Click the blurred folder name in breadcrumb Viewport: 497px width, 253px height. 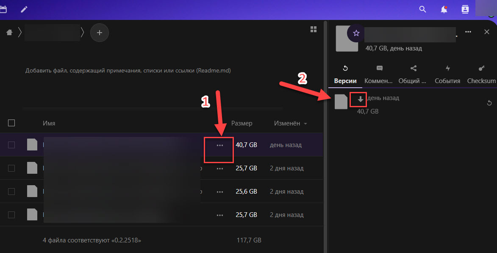click(53, 32)
